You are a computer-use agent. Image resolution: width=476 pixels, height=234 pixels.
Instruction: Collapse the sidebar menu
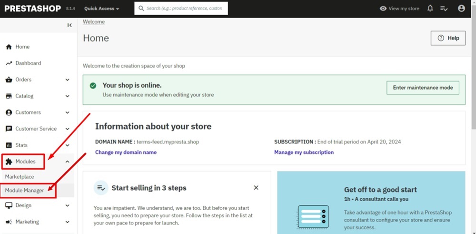click(x=69, y=25)
